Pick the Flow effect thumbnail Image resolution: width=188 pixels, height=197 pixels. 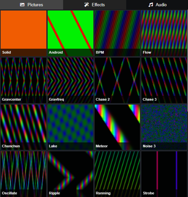pyautogui.click(x=164, y=33)
